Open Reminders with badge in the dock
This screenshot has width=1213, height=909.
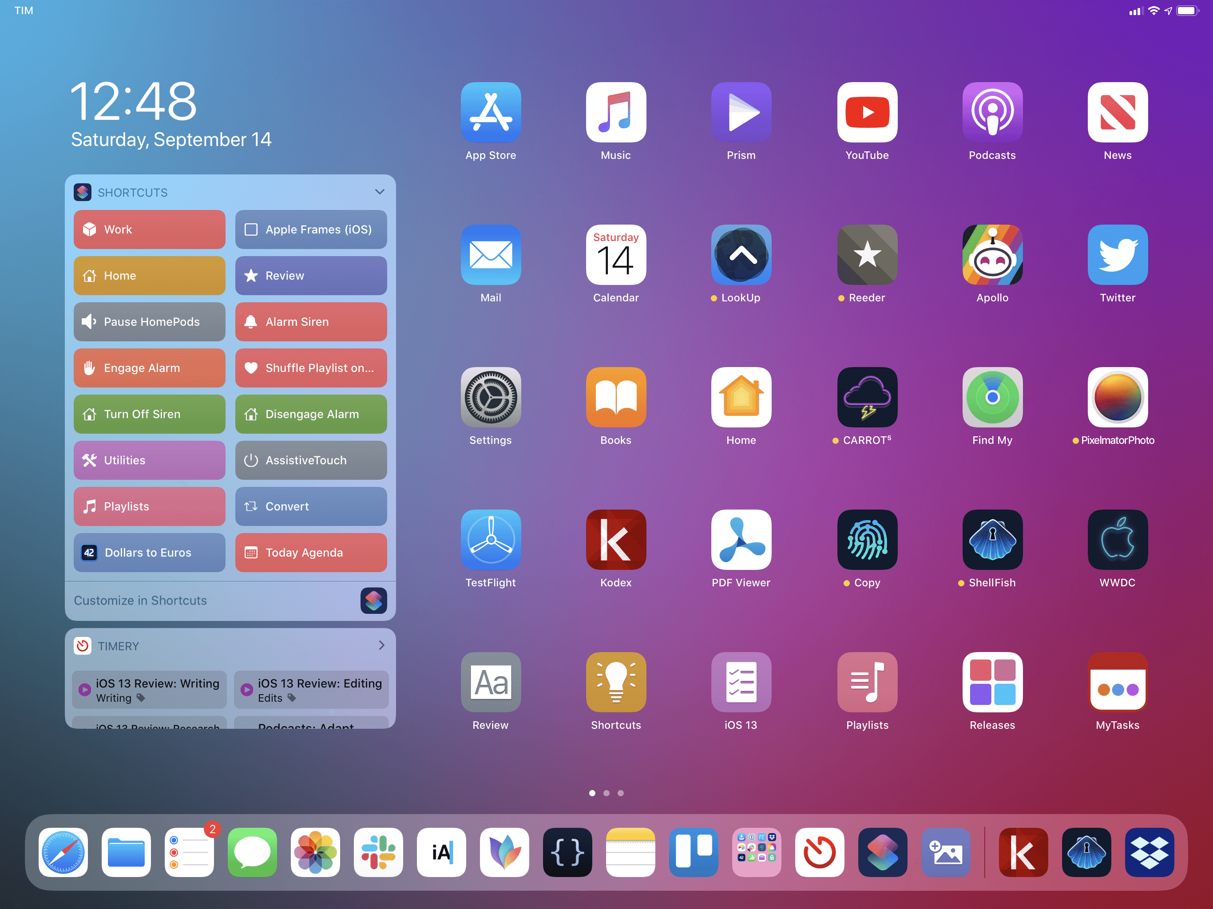(x=189, y=853)
